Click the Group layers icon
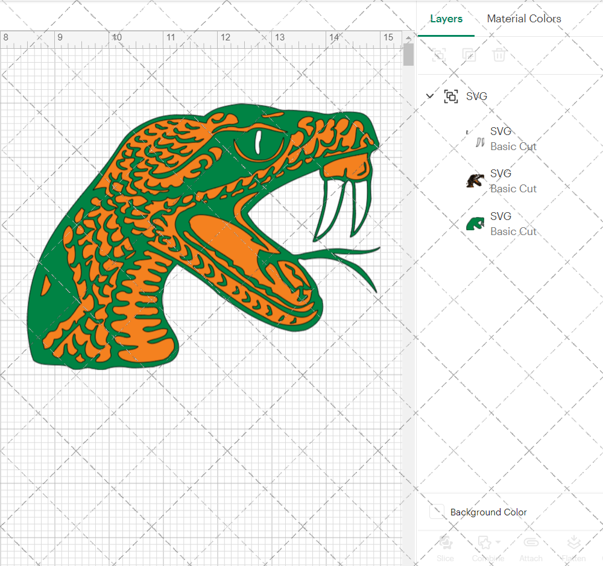 (439, 55)
